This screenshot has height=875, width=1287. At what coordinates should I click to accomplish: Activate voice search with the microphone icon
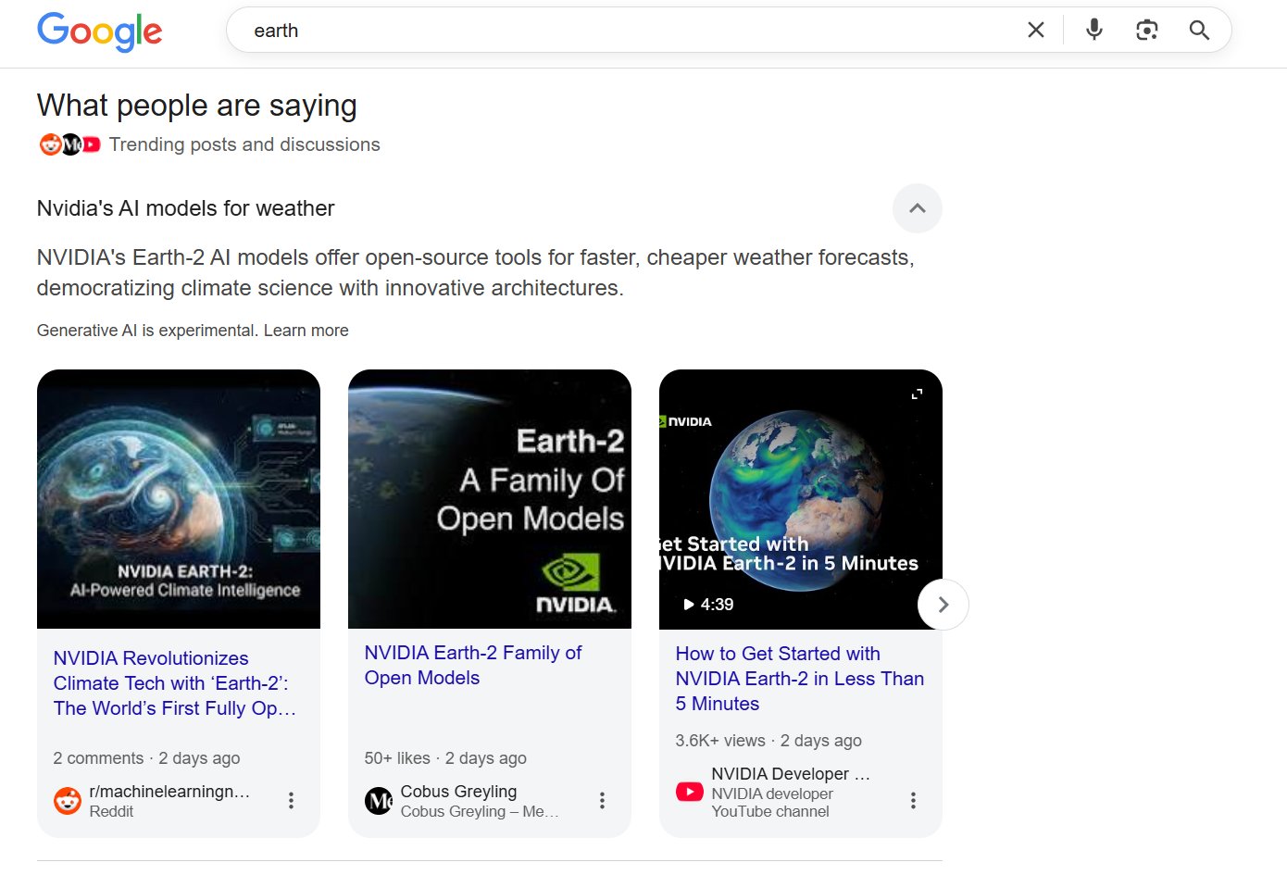(1093, 29)
